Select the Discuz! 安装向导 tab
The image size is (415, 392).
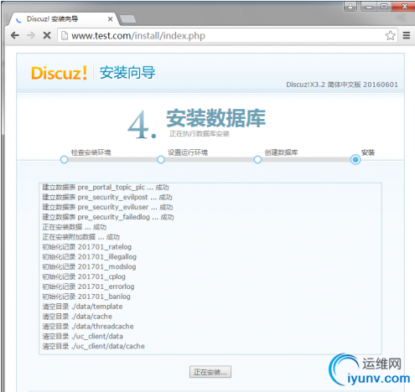click(x=64, y=19)
